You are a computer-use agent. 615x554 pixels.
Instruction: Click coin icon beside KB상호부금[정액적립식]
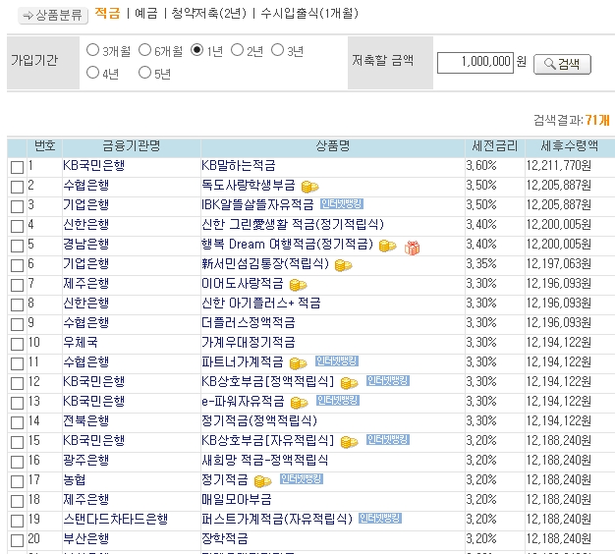[x=349, y=383]
